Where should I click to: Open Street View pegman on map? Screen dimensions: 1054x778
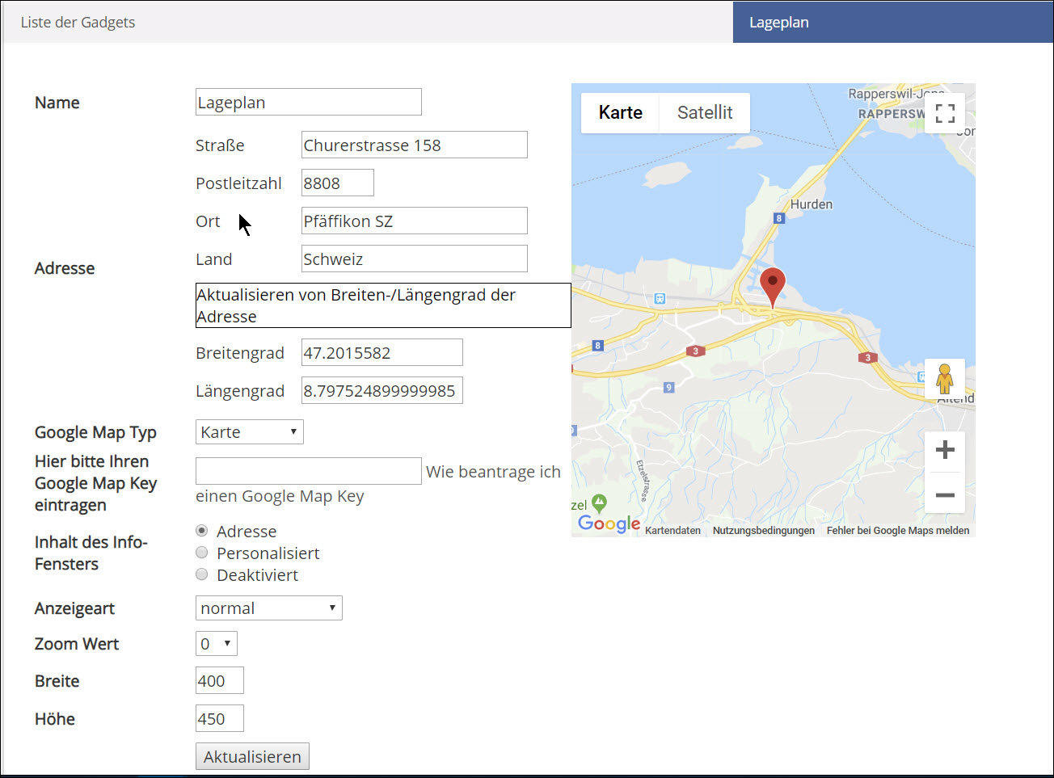tap(945, 379)
